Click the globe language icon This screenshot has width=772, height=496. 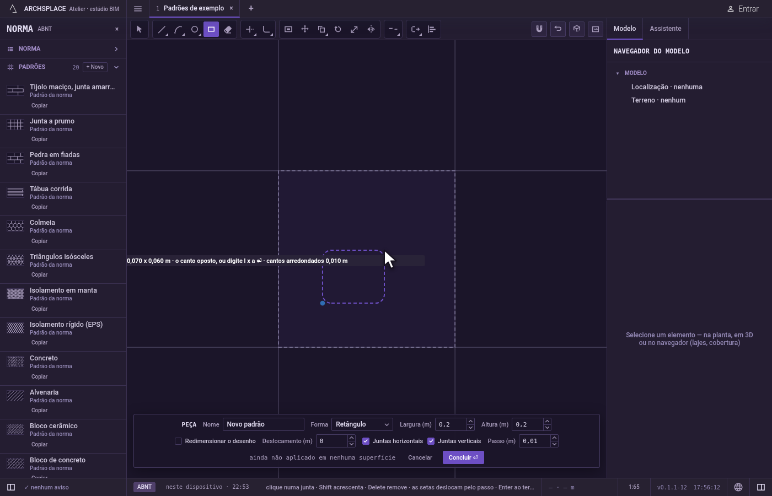pos(738,487)
